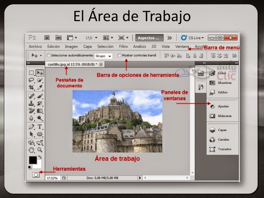
Task: Select the Clone Stamp tool
Action: click(31, 103)
